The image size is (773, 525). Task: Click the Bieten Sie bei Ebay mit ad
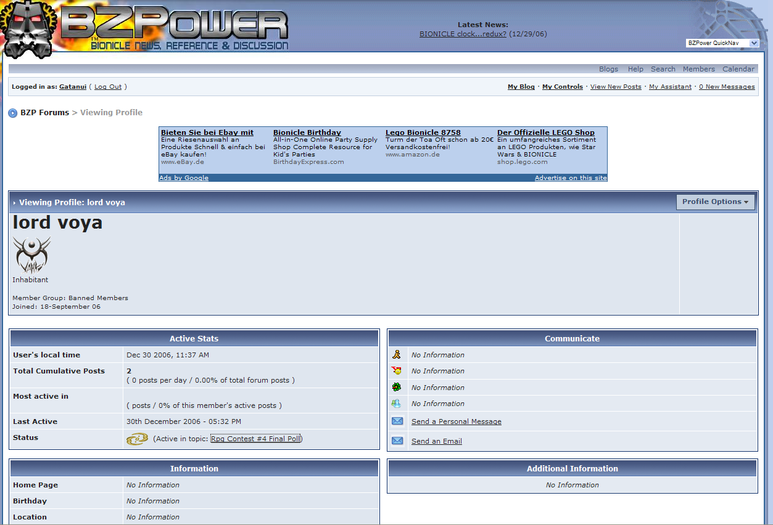207,132
